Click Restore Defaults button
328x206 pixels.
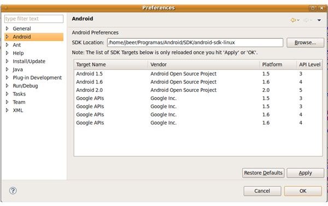(x=263, y=173)
